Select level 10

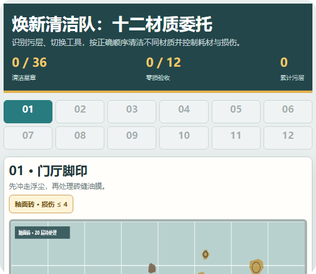click(184, 138)
